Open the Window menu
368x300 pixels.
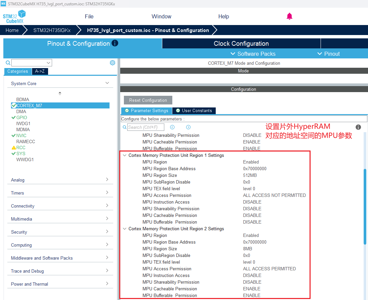[x=162, y=16]
